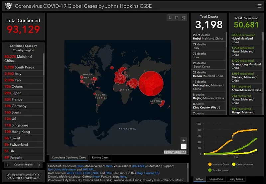Open the map legend list icon
This screenshot has height=184, width=266.
click(177, 18)
